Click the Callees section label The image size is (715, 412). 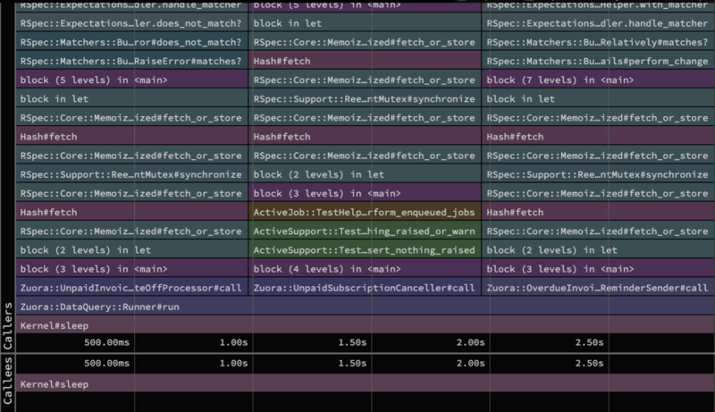tap(7, 381)
